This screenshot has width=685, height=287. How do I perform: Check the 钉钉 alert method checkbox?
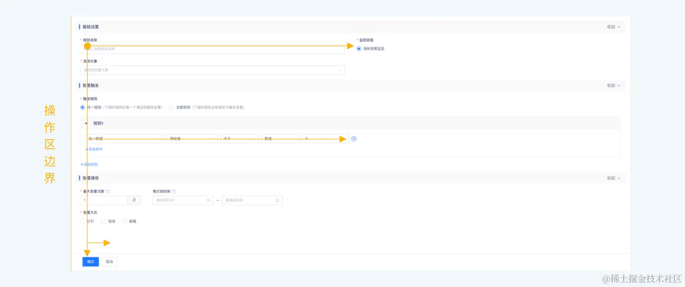[83, 221]
